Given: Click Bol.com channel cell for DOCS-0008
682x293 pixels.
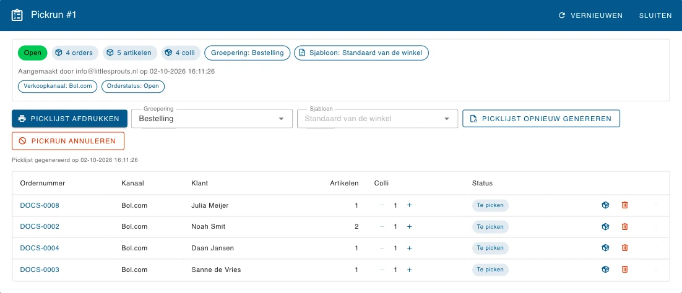Looking at the screenshot, I should [134, 205].
